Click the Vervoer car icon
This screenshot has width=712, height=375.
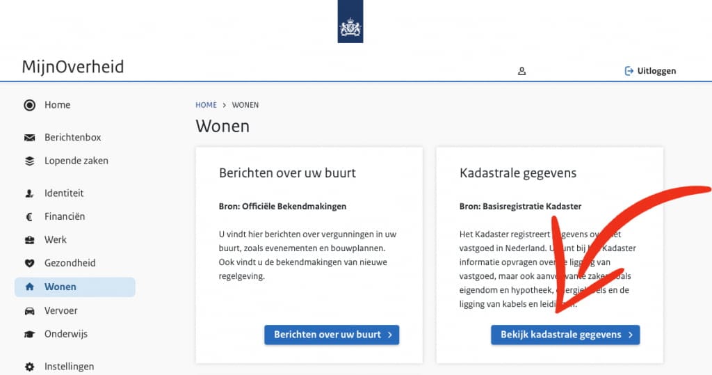tap(29, 311)
